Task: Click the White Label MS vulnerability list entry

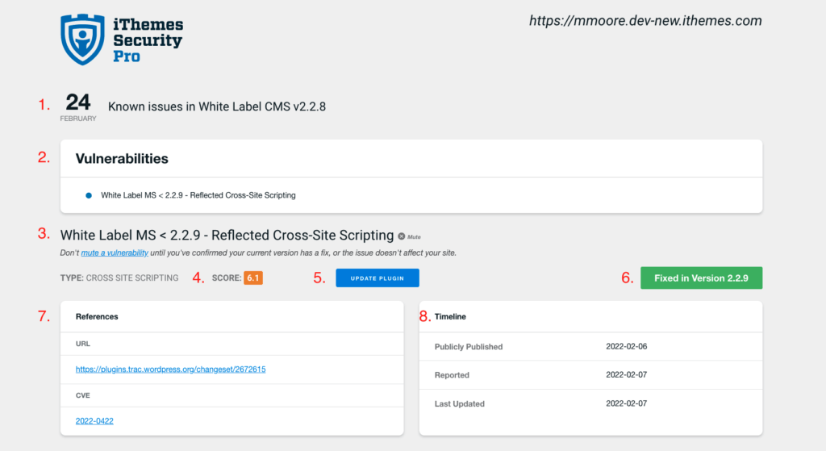Action: [x=198, y=195]
